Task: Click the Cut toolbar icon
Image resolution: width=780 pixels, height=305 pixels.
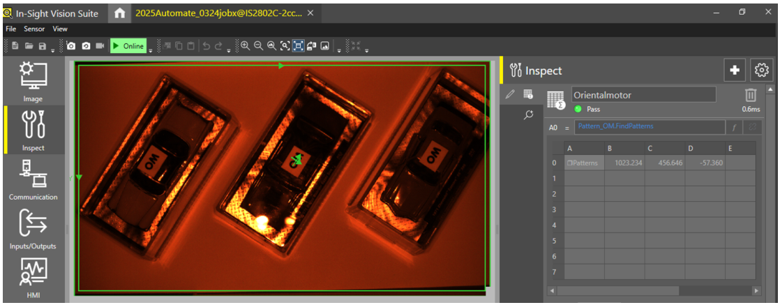Action: point(167,46)
